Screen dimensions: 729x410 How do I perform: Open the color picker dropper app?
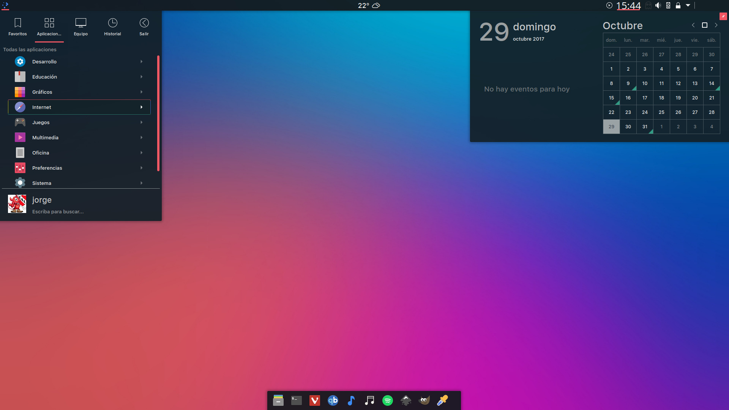[442, 401]
